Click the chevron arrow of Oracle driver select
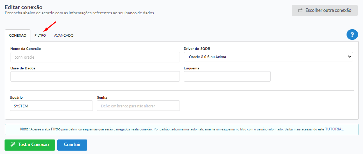The width and height of the screenshot is (364, 159). tap(349, 57)
